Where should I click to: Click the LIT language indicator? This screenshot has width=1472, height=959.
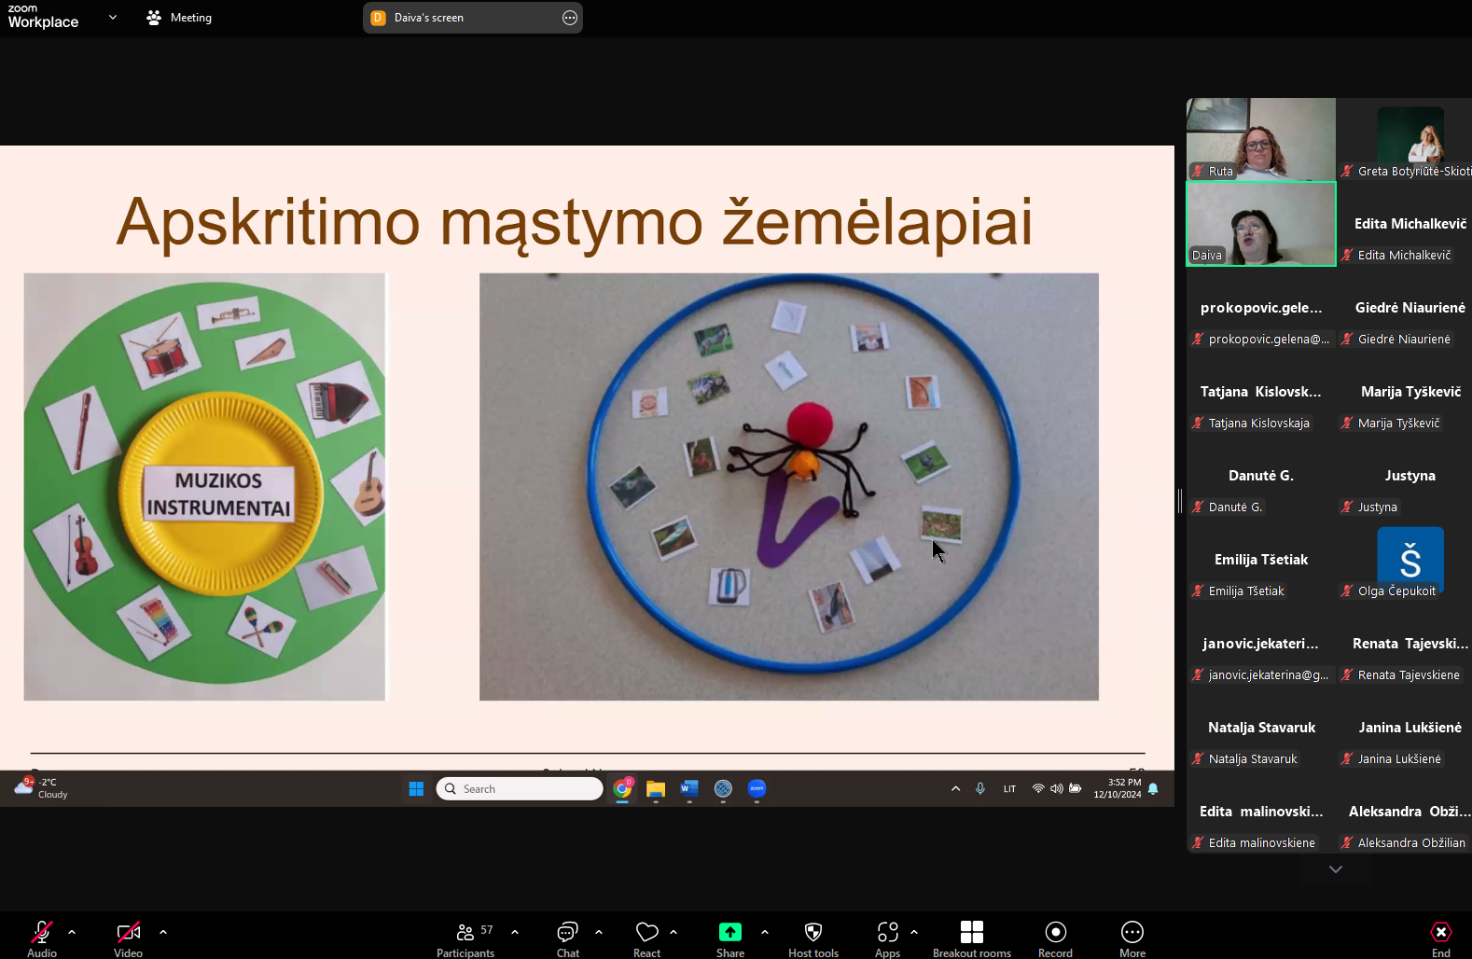coord(1009,788)
